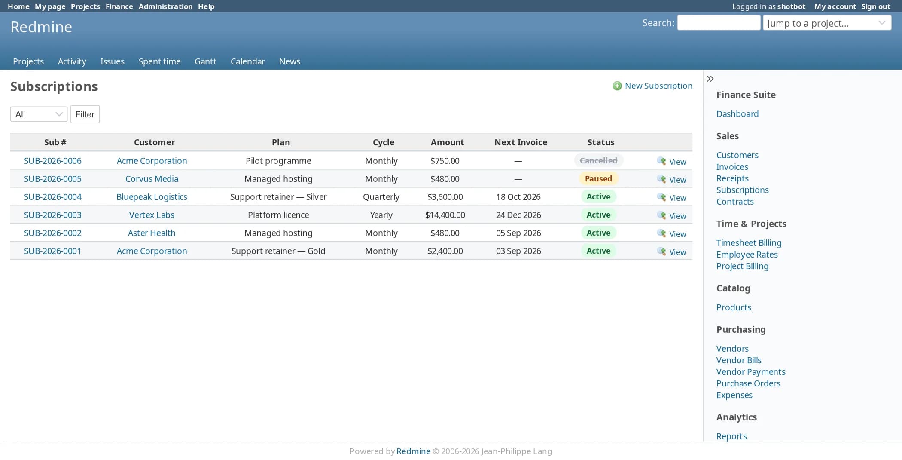This screenshot has height=460, width=902.
Task: Open the Jump to a project dropdown
Action: pyautogui.click(x=827, y=23)
